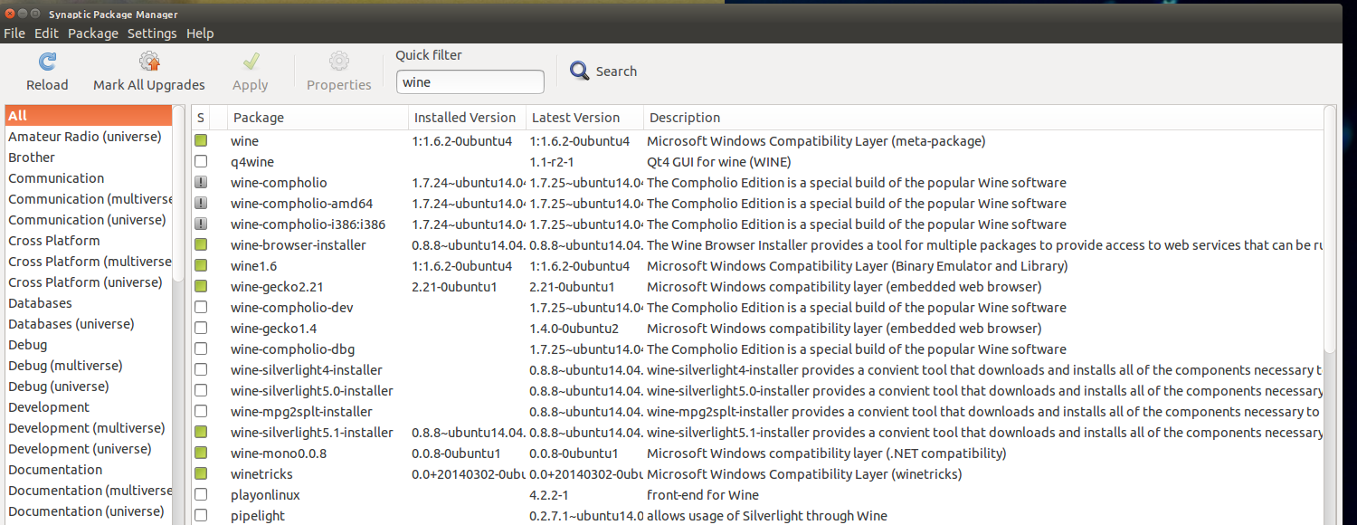Open the Edit menu
1357x525 pixels.
[46, 33]
